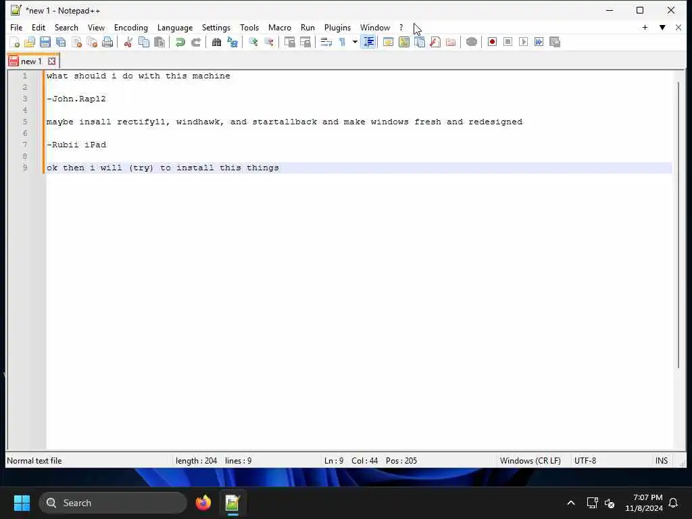This screenshot has height=519, width=692.
Task: Open the Macro menu
Action: 279,27
